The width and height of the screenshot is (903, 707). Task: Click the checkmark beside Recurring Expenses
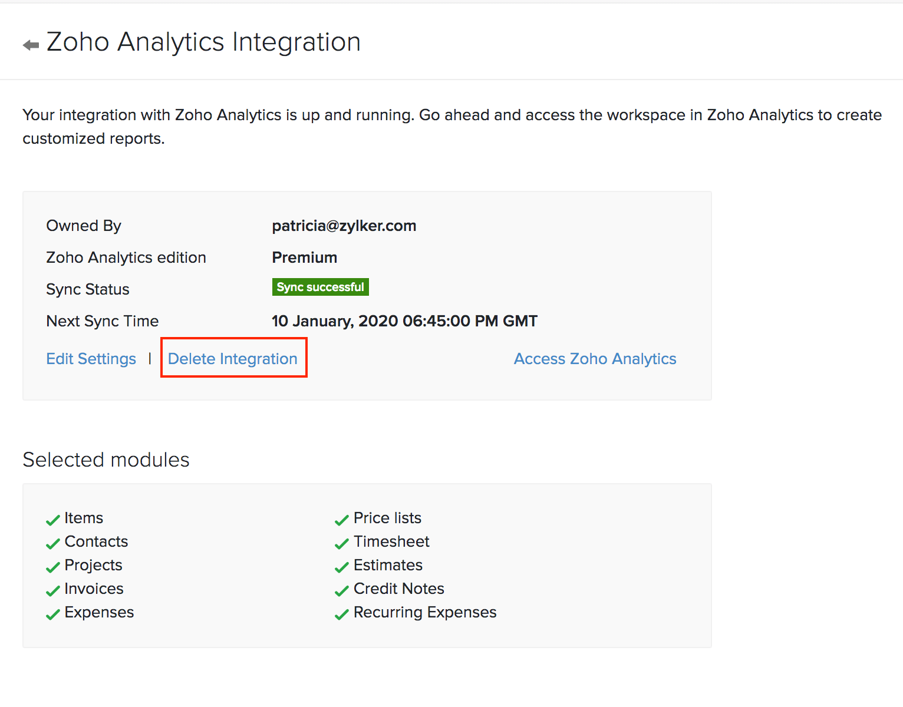point(342,614)
